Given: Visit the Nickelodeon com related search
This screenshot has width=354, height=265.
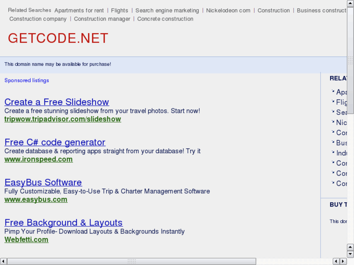Looking at the screenshot, I should point(228,11).
